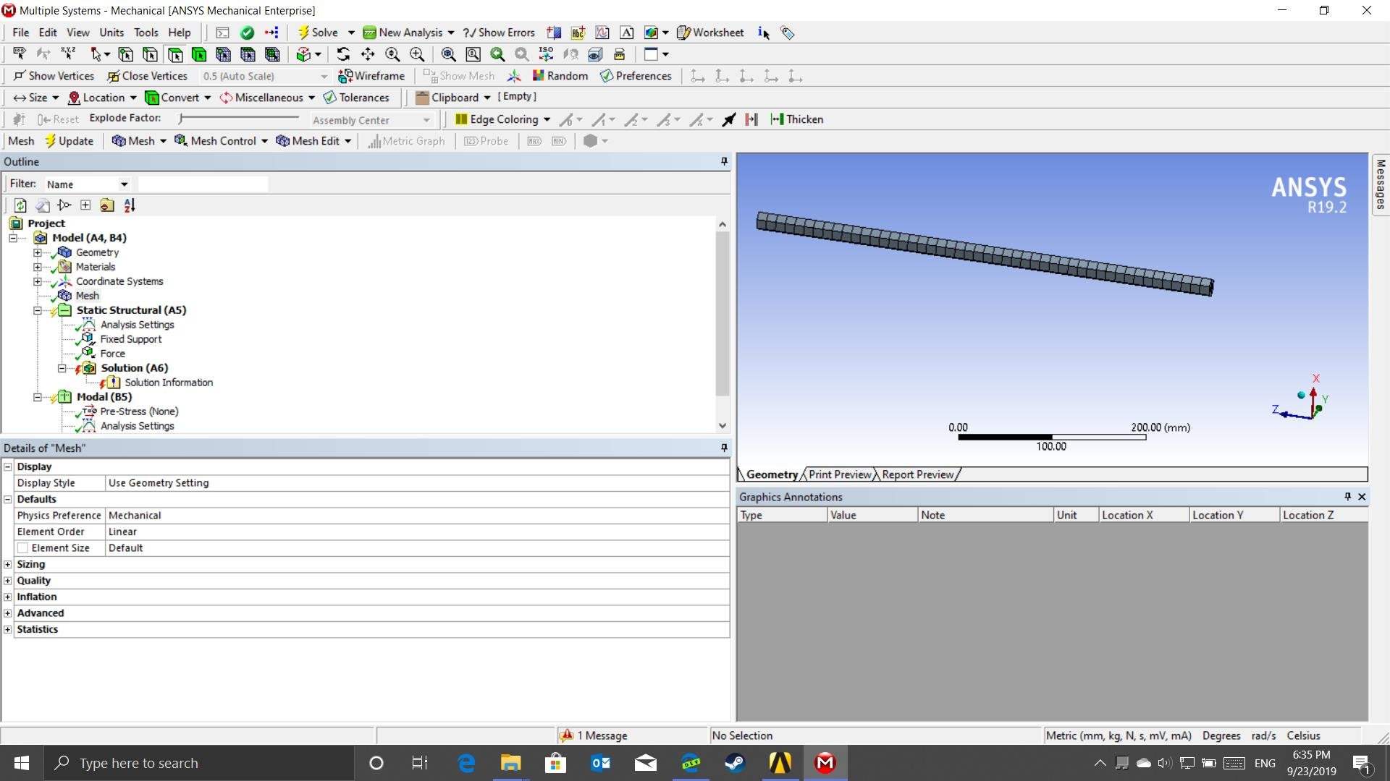Open the Filter Name dropdown
The width and height of the screenshot is (1390, 781).
[x=124, y=184]
